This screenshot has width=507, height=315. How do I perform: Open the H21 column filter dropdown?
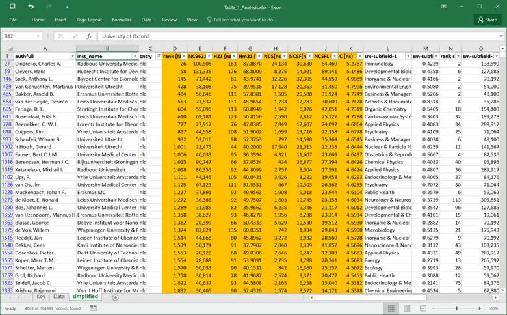[234, 57]
